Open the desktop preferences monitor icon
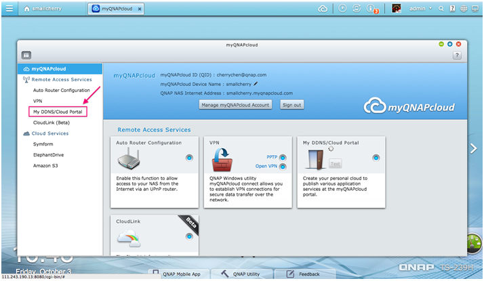484x281 pixels. 475,9
